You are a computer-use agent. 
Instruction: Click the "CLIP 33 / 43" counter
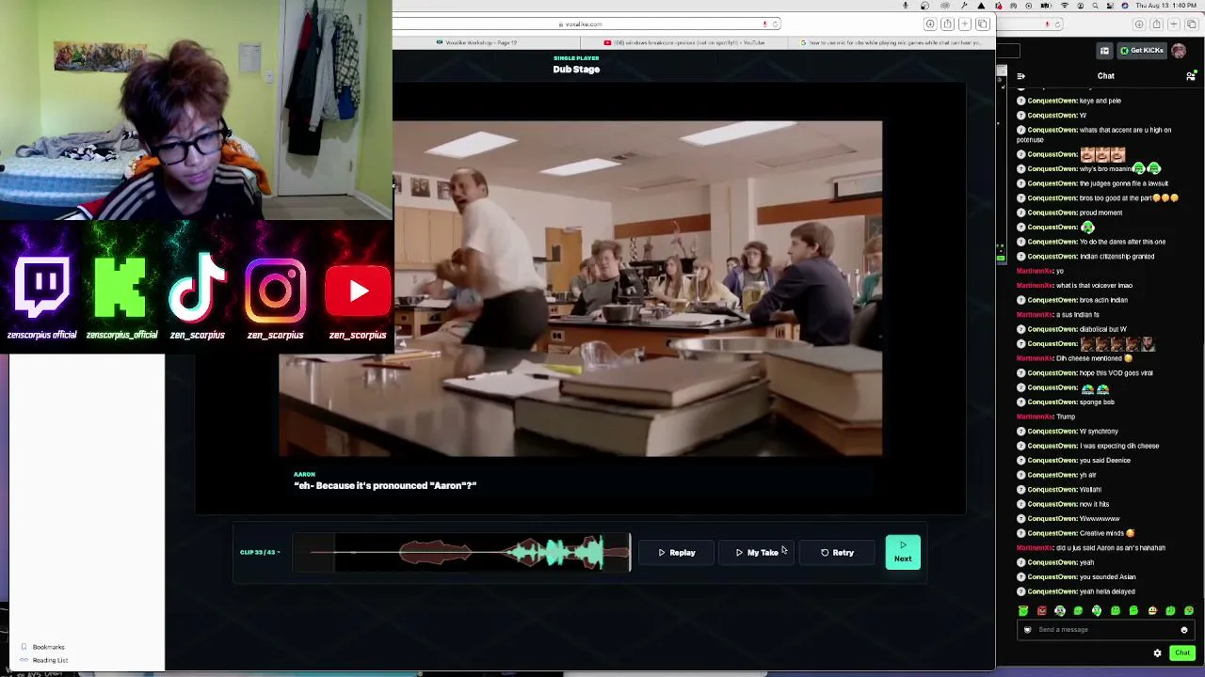(258, 552)
